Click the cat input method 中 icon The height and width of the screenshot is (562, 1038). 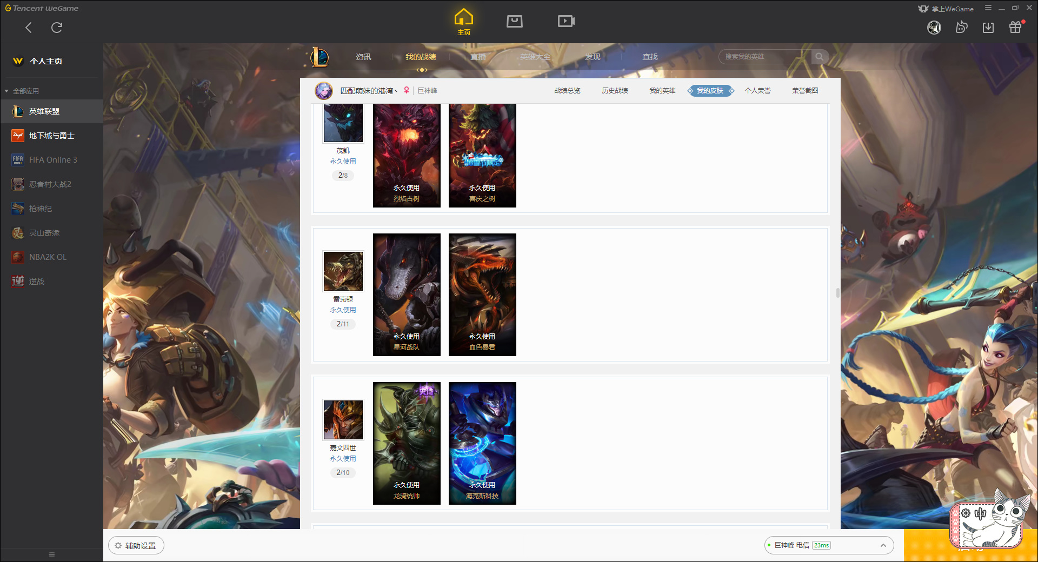(980, 513)
